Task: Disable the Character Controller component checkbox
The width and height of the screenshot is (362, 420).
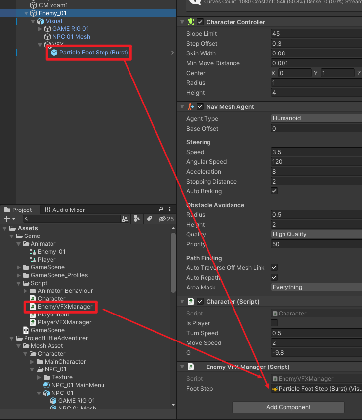Action: point(200,22)
